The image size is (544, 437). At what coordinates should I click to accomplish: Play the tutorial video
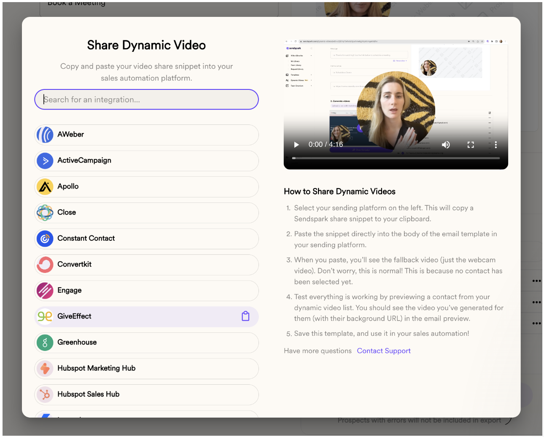[x=296, y=145]
